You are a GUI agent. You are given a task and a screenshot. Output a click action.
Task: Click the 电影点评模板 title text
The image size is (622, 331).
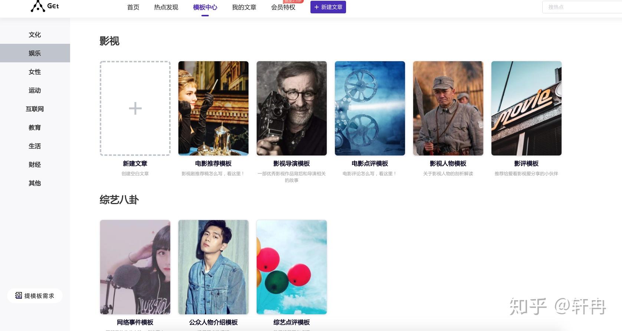tap(370, 164)
